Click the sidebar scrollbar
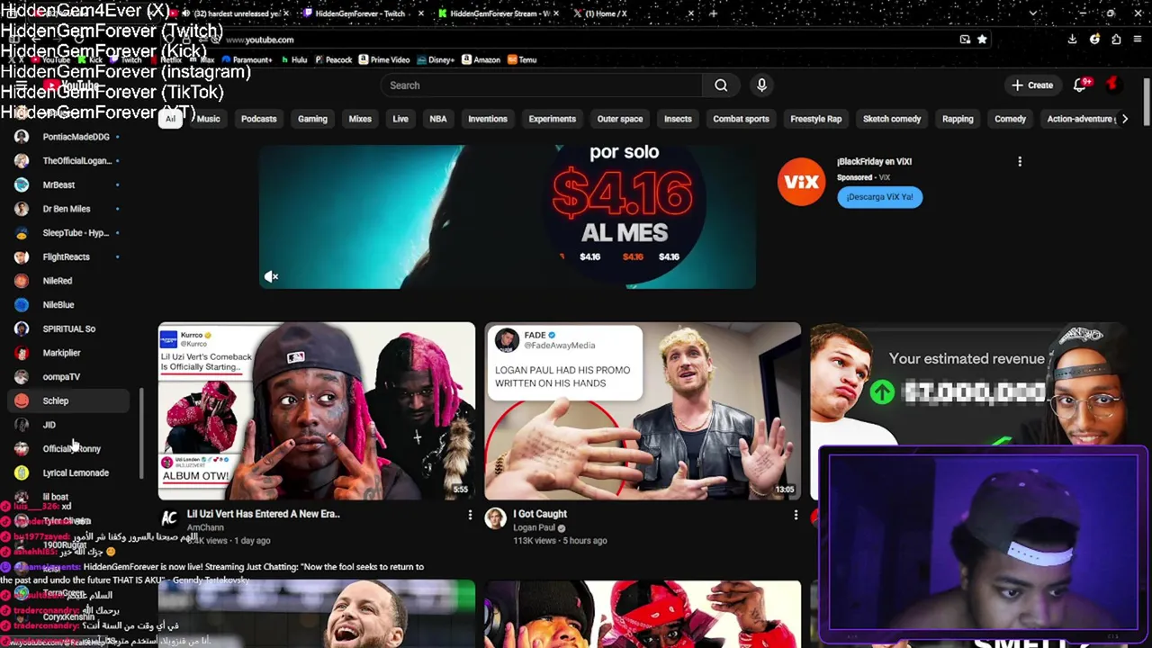This screenshot has height=648, width=1152. pos(140,434)
